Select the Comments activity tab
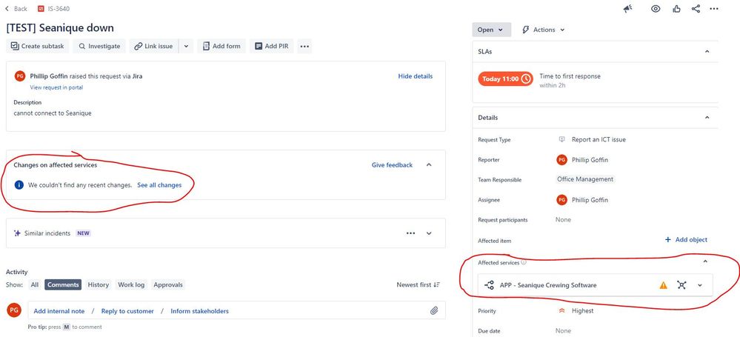Screen dimensions: 740x337 63,284
